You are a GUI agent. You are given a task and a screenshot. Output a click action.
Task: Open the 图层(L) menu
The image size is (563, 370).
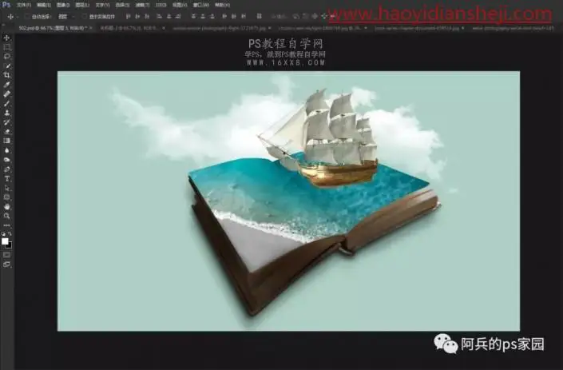[x=82, y=5]
